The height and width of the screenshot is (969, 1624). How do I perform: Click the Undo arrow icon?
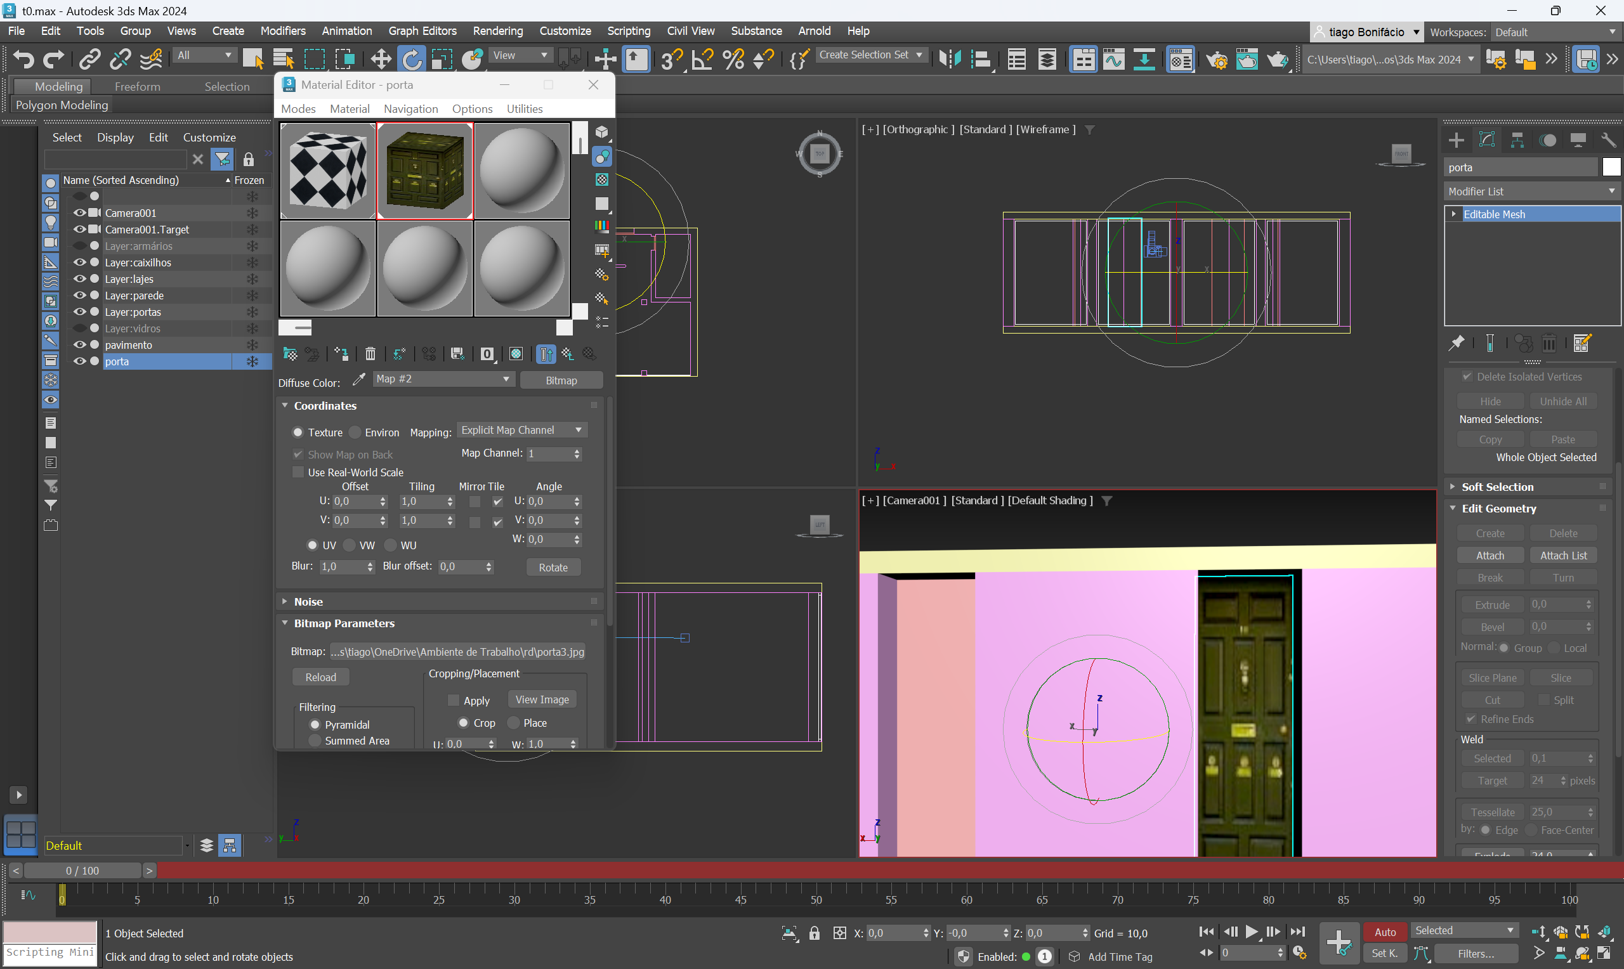[x=23, y=60]
